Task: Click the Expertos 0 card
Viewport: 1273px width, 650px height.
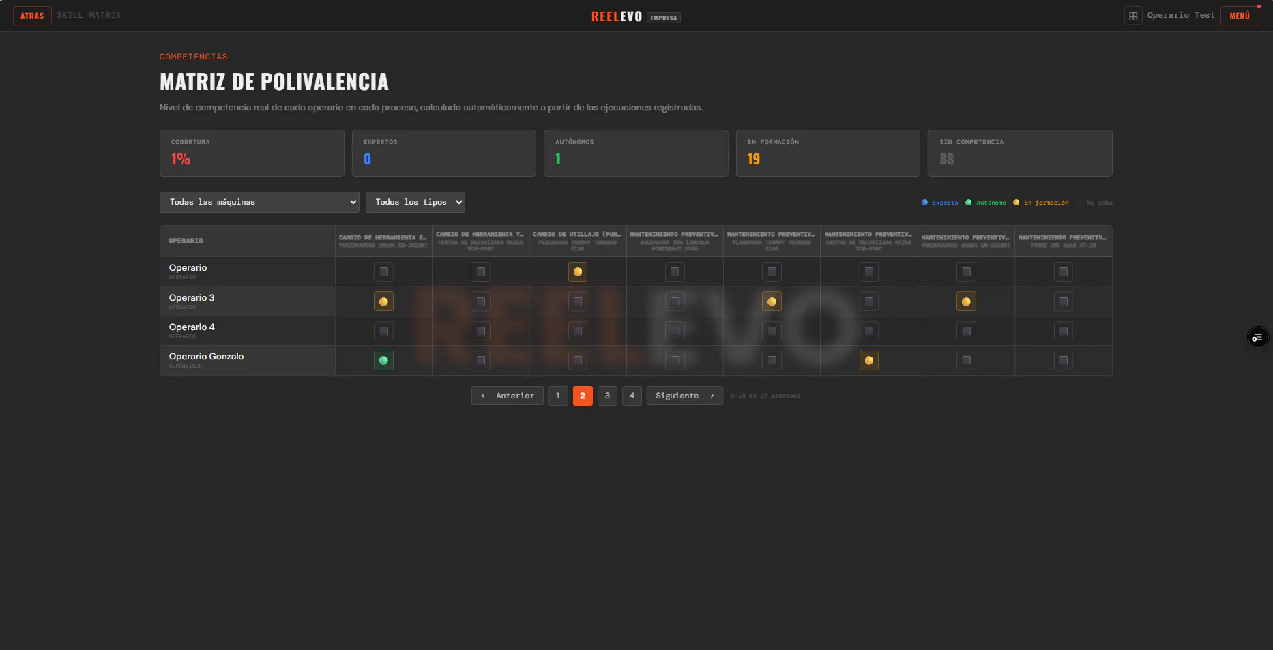Action: (x=444, y=153)
